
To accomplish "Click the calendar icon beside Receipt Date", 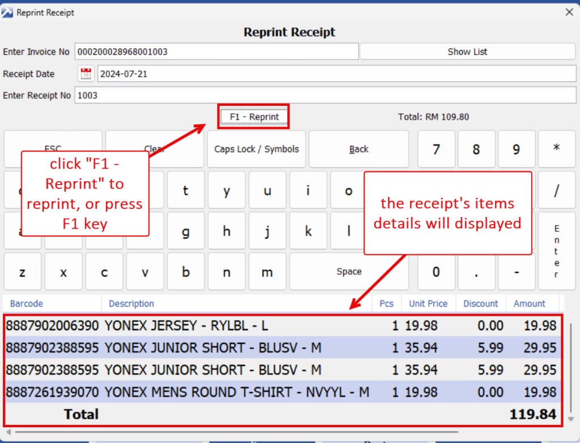I will tap(86, 74).
